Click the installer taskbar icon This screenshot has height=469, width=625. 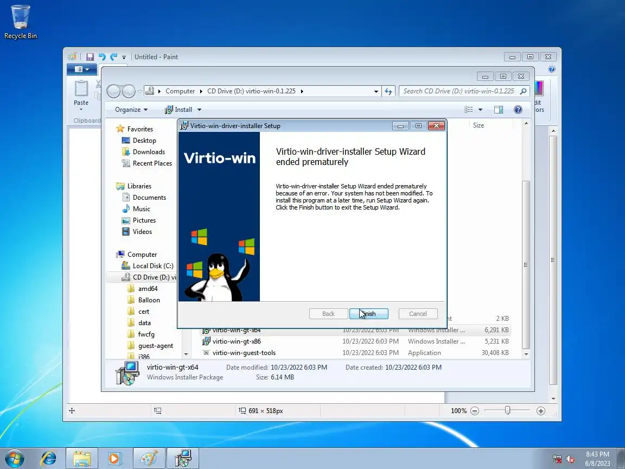[x=182, y=458]
